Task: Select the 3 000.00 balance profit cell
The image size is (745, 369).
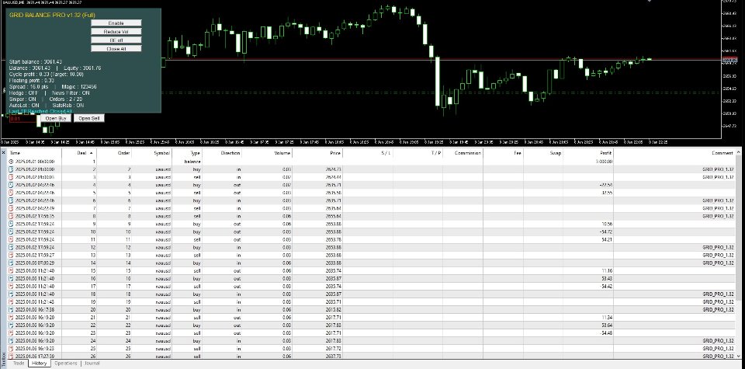Action: 588,162
